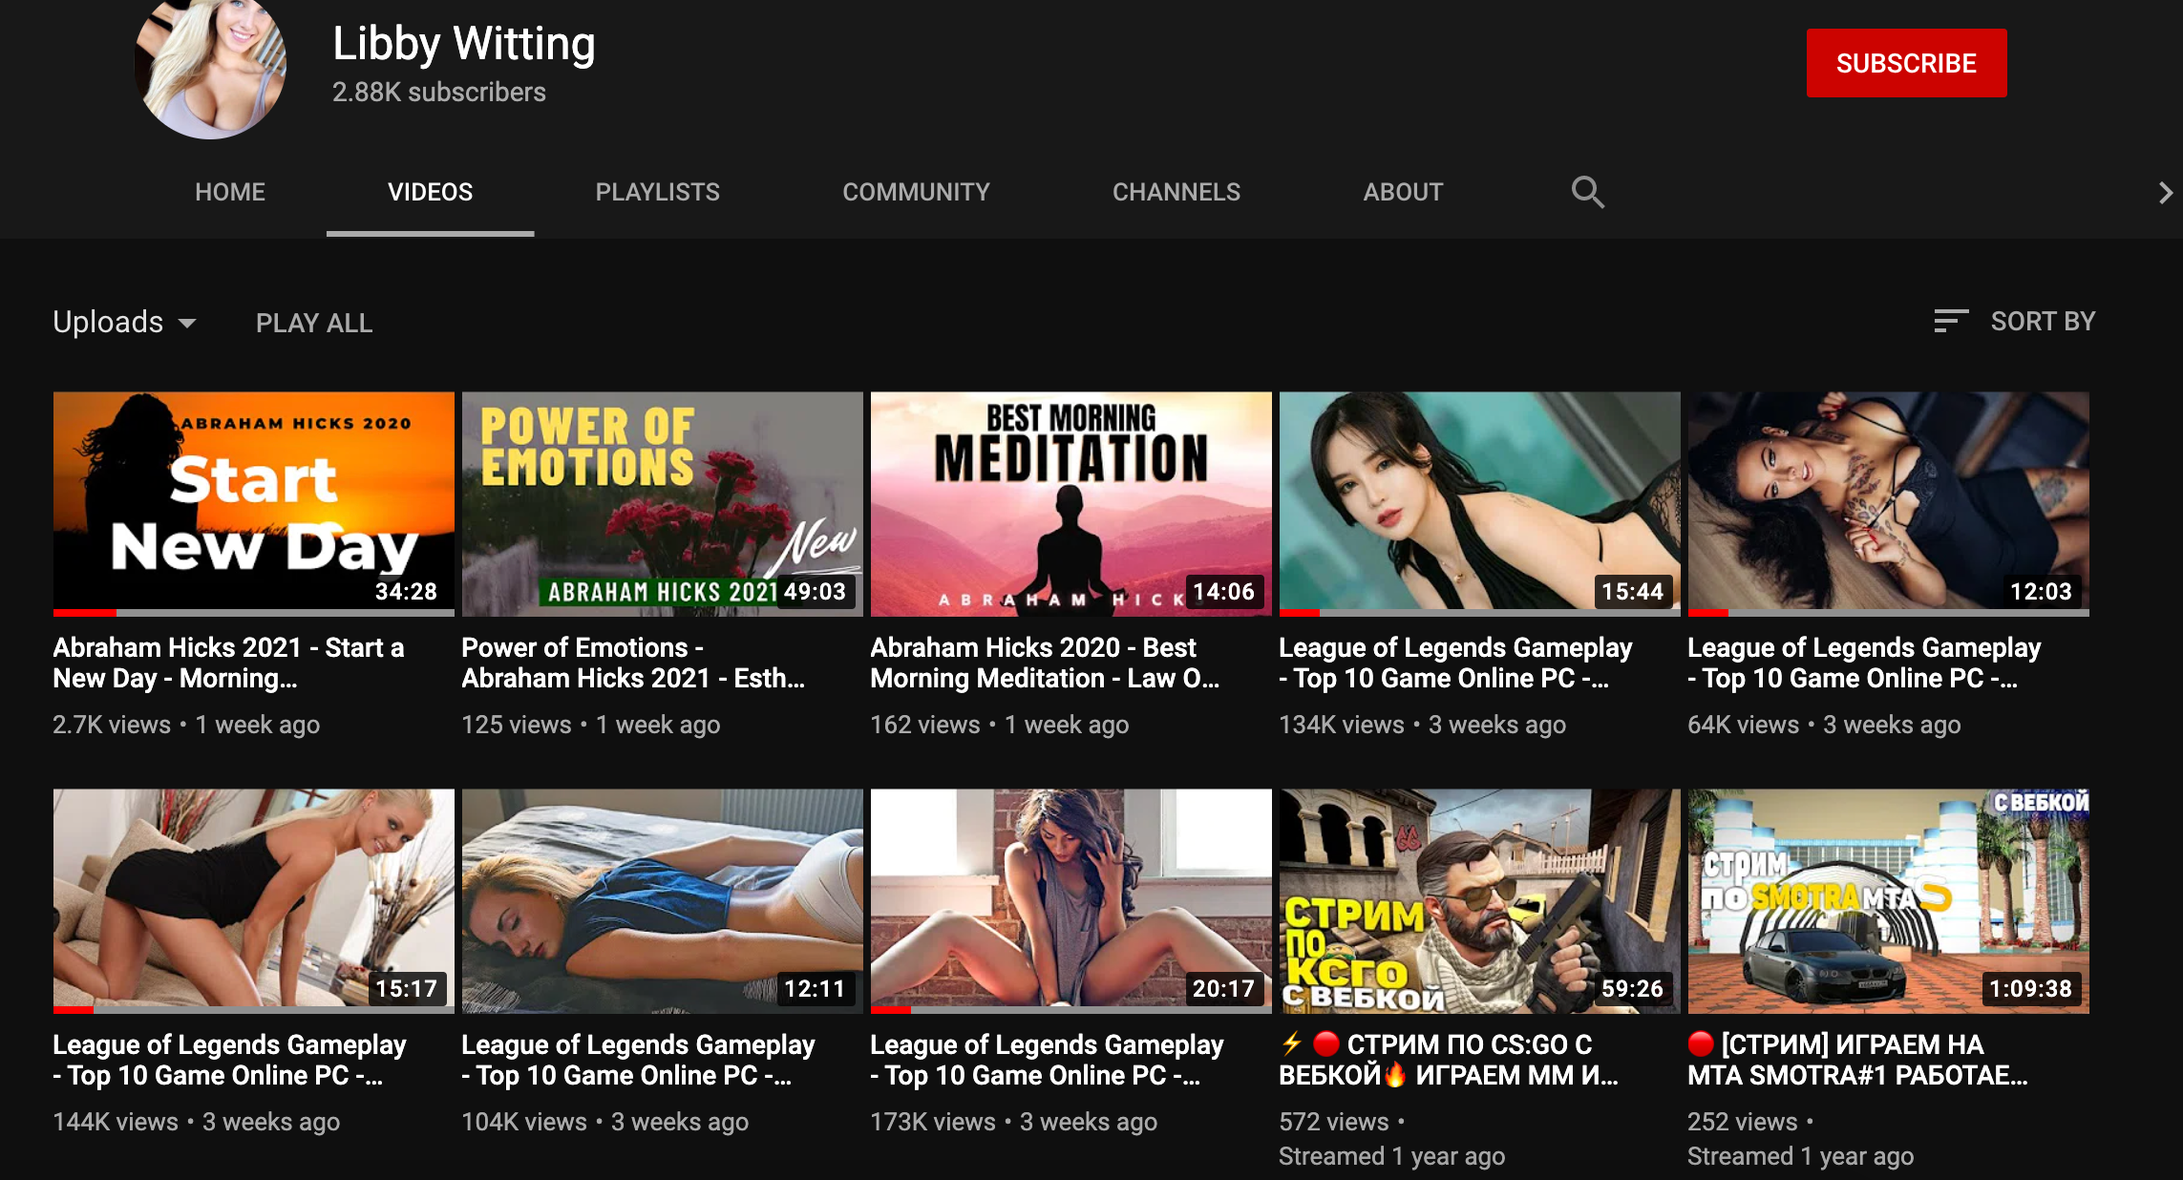Click '64K views • 3 weeks ago' text
The height and width of the screenshot is (1180, 2183).
tap(1825, 725)
